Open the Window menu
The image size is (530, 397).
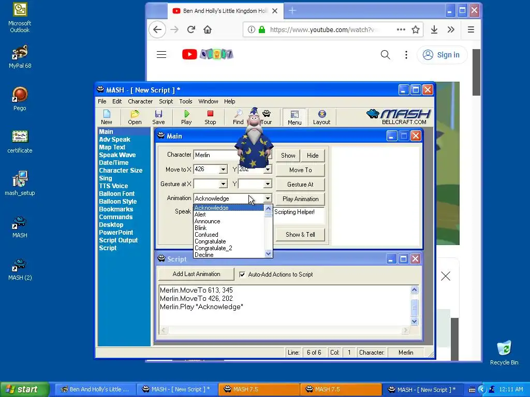point(208,101)
